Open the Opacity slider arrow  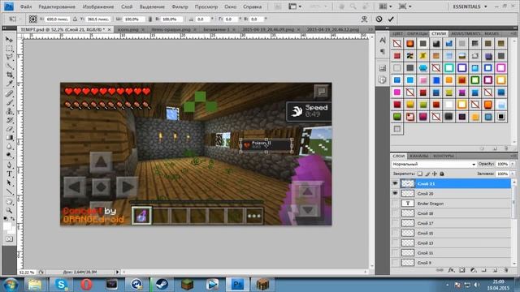pos(513,164)
